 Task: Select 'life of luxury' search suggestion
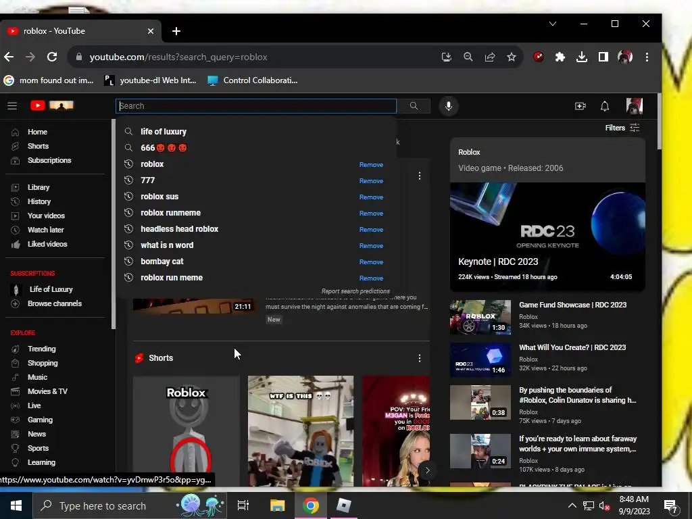[164, 132]
